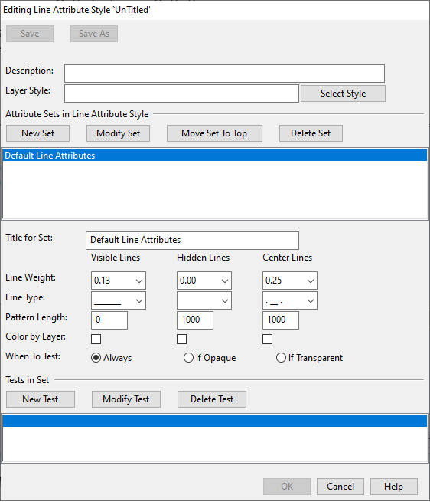
Task: Click the New Test button
Action: click(x=41, y=399)
